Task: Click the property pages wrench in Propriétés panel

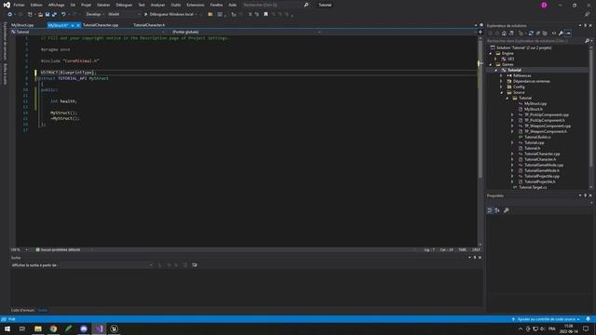Action: click(506, 210)
